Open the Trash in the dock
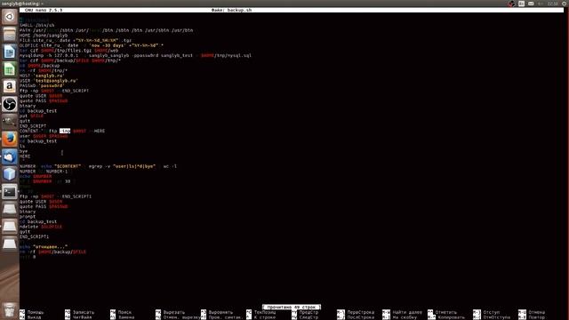Viewport: 569px width, 320px height. (10, 310)
